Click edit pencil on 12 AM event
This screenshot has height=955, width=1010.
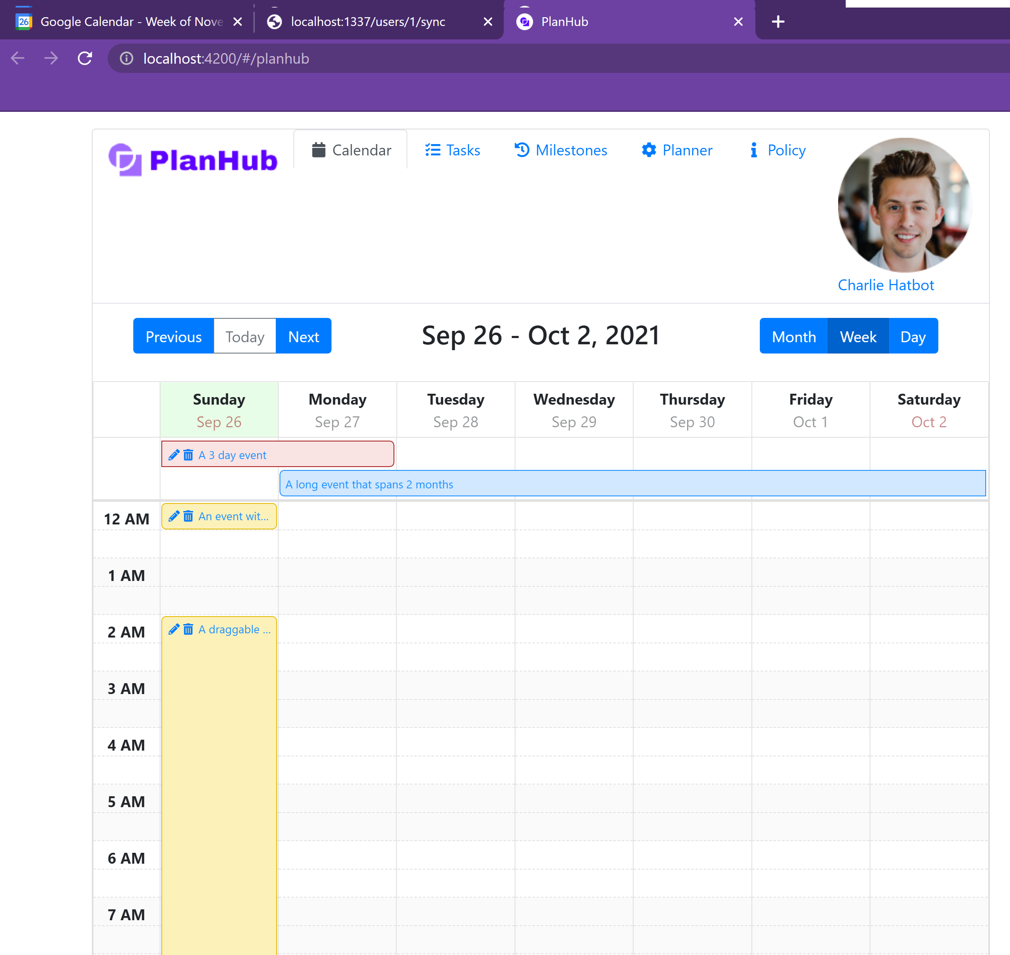(174, 516)
